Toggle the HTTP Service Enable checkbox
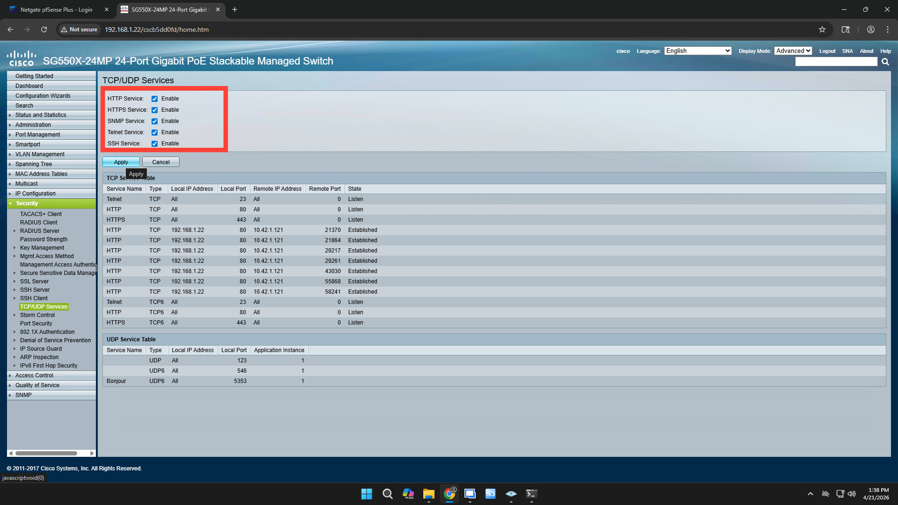This screenshot has width=898, height=505. pyautogui.click(x=154, y=99)
